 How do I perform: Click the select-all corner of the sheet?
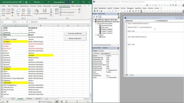[2, 25]
